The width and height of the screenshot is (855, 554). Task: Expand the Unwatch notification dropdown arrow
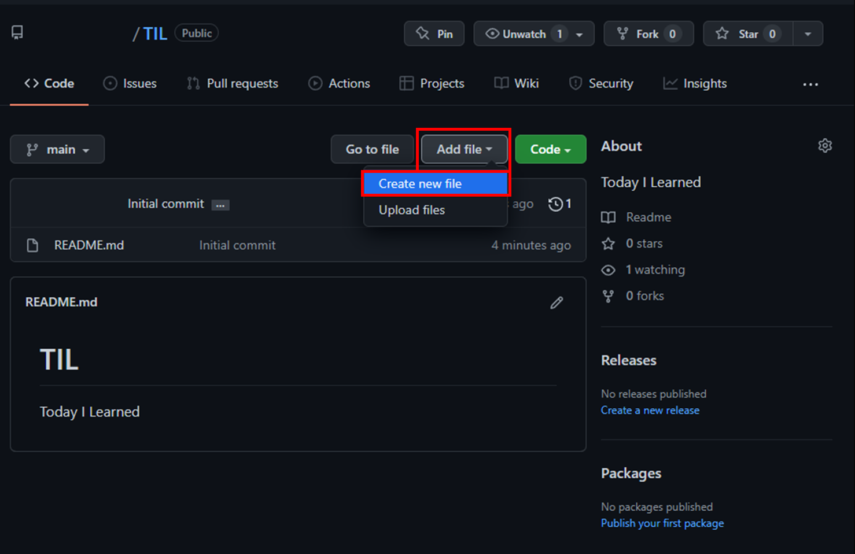click(580, 34)
